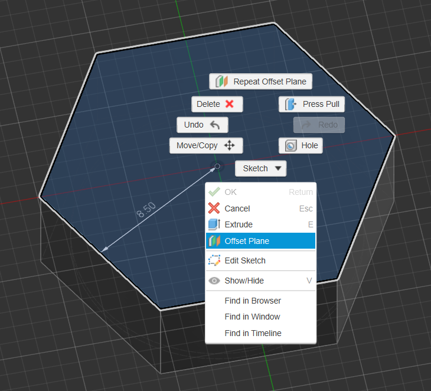Open the Sketch dropdown

tap(260, 168)
